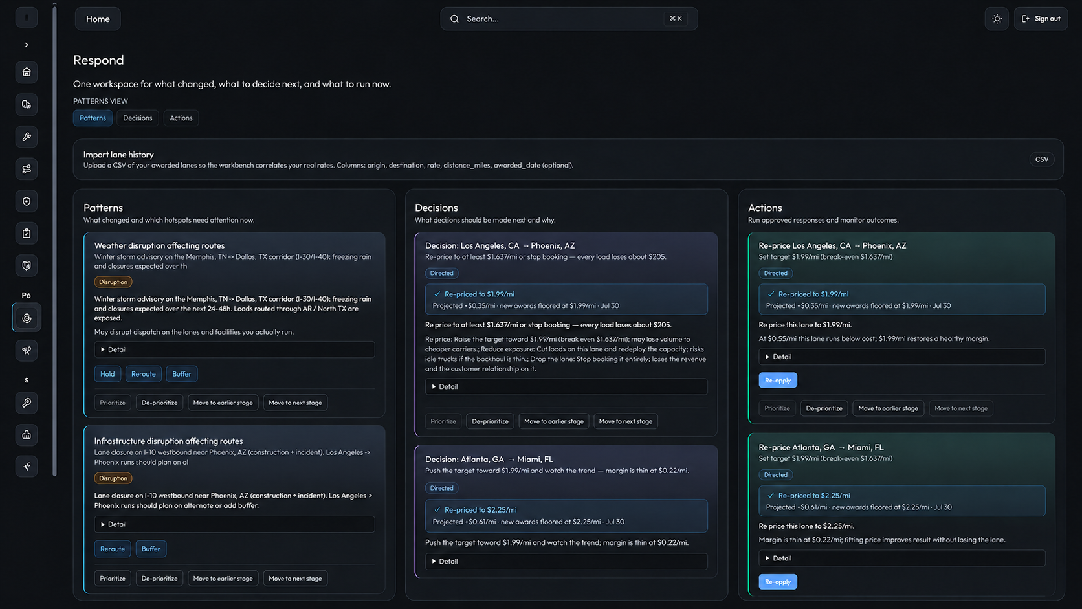Switch to the Actions view tab
Screen dimensions: 1082x609
[x=181, y=118]
